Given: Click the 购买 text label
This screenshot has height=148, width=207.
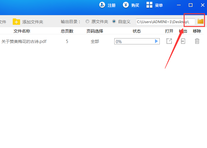Looking at the screenshot, I should (135, 5).
